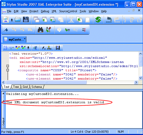Check well-formedness with the green caret icon

point(11,48)
